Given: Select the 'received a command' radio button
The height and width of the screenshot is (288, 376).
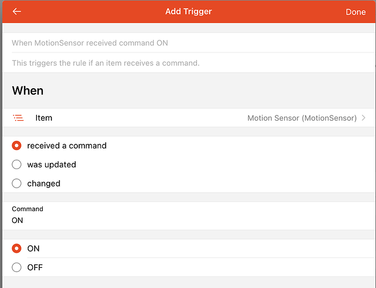Looking at the screenshot, I should pyautogui.click(x=17, y=145).
